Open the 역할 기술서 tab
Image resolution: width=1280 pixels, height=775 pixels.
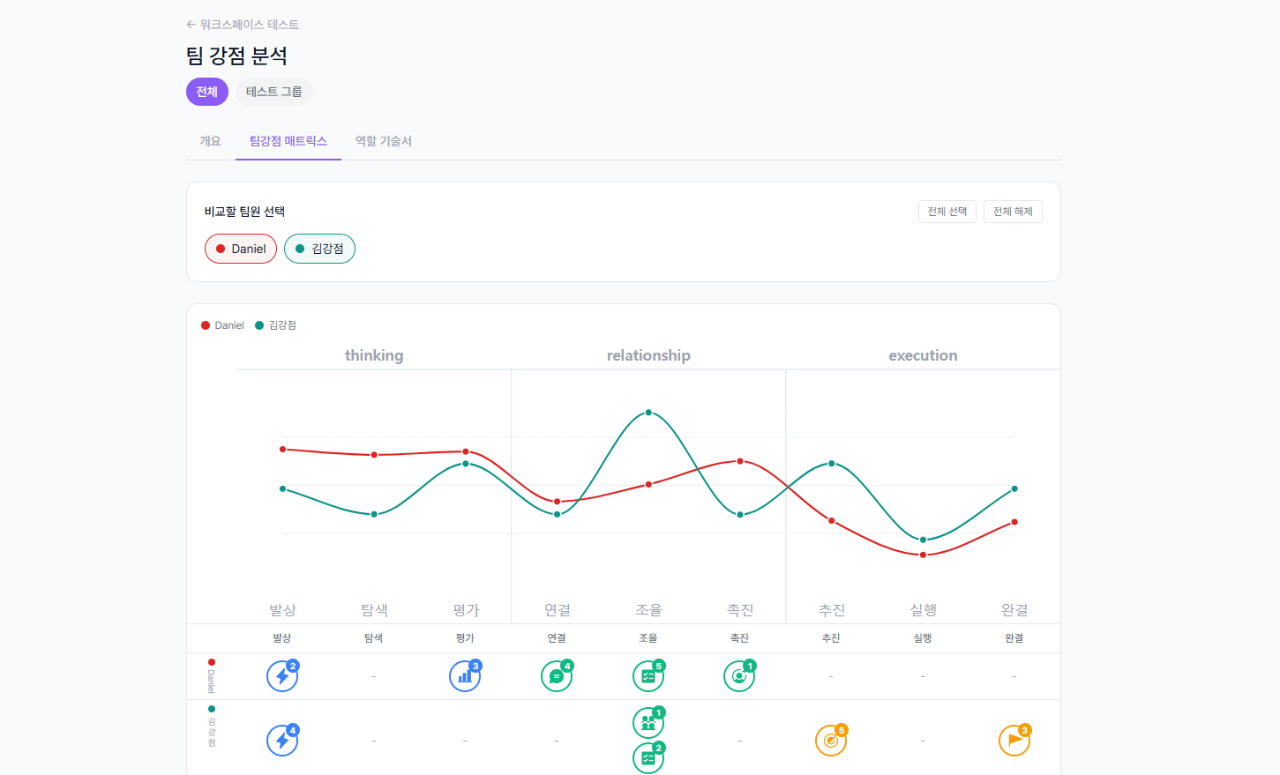(383, 141)
